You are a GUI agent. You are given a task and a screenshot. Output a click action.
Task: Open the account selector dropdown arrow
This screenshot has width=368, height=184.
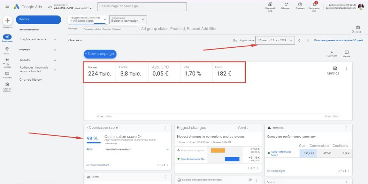coord(91,8)
